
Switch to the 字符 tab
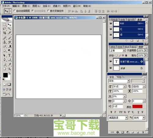[111, 77]
